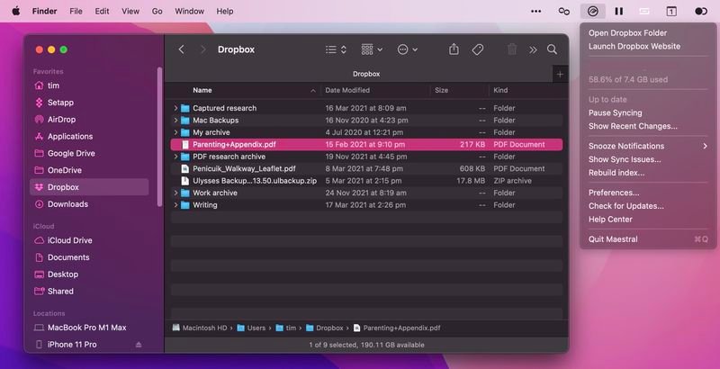This screenshot has width=720, height=369.
Task: Click Macintosh HD in the path bar
Action: (200, 328)
